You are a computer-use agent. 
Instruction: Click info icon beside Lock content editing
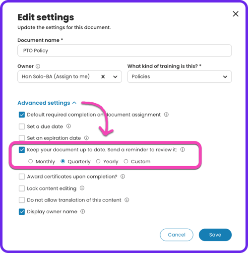(x=82, y=188)
